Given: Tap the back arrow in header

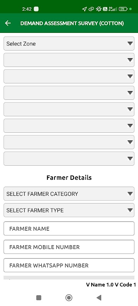Looking at the screenshot, I should tap(8, 23).
